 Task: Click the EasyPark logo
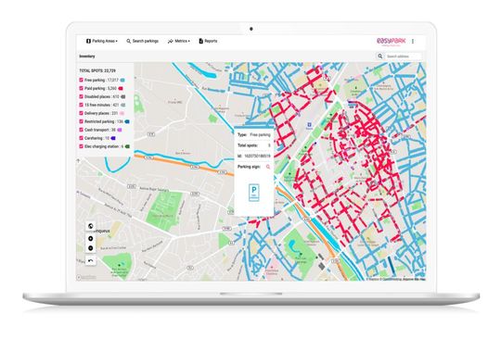[392, 42]
